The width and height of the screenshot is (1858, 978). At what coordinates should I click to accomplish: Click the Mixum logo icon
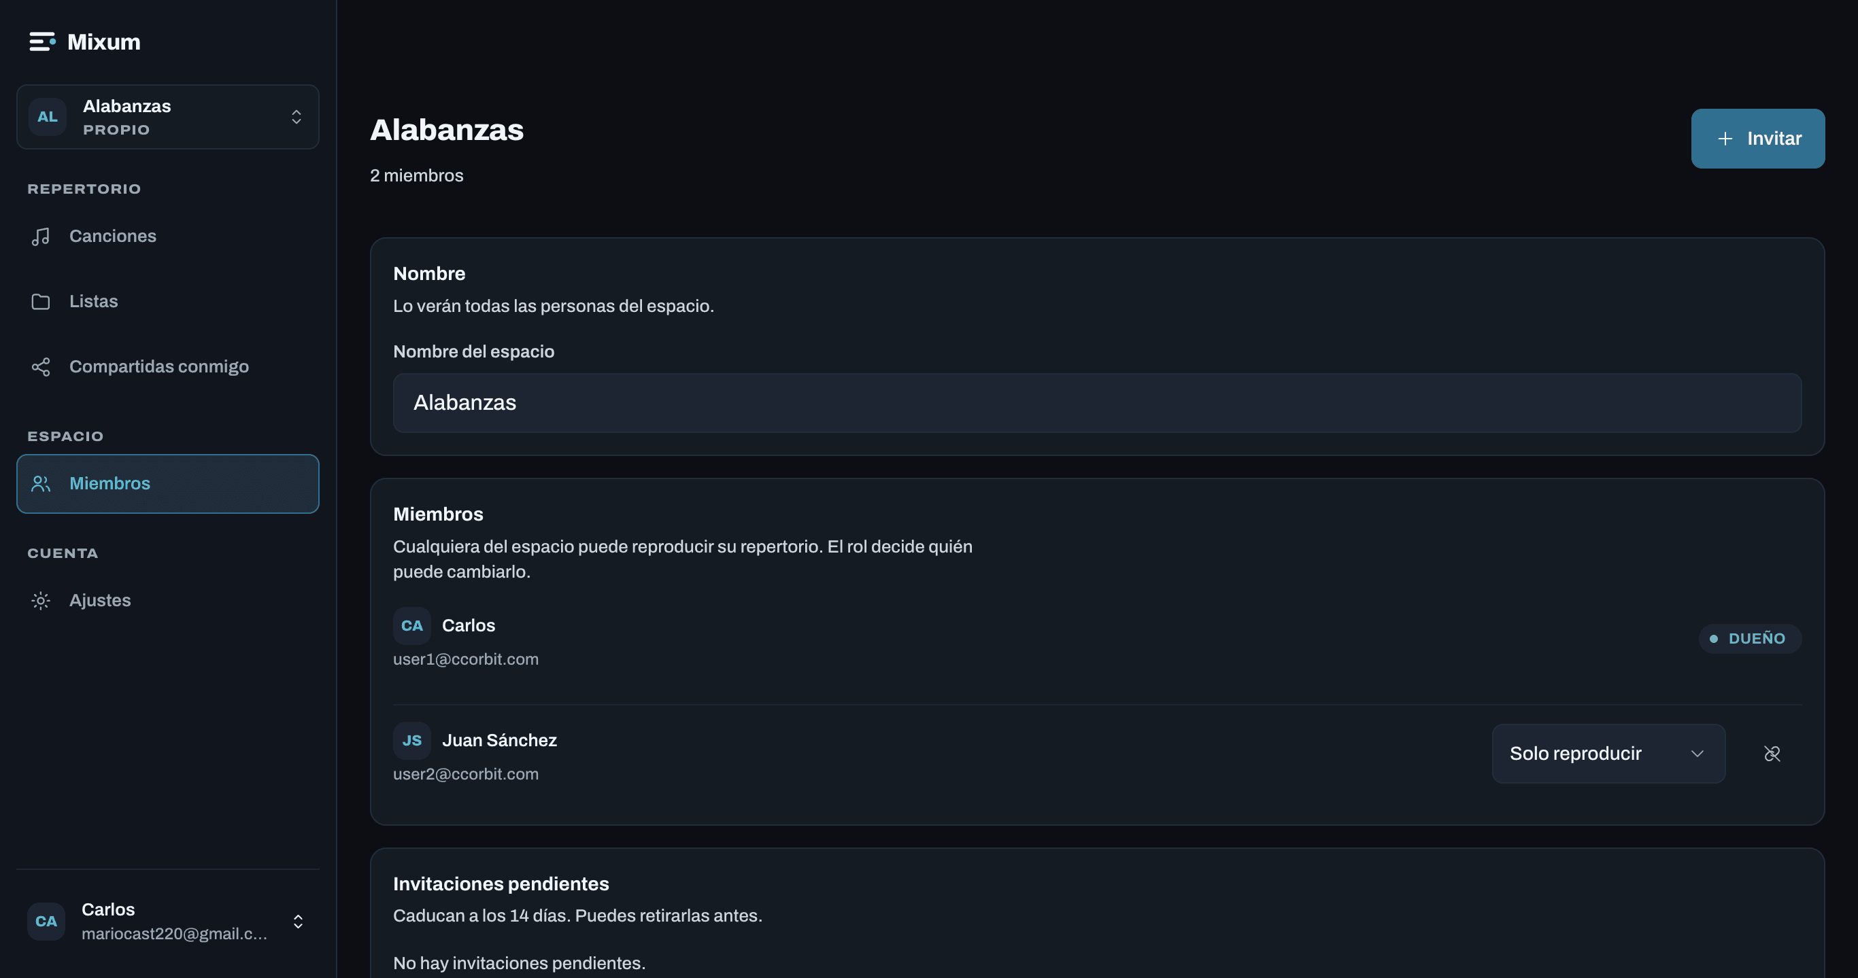(x=42, y=42)
